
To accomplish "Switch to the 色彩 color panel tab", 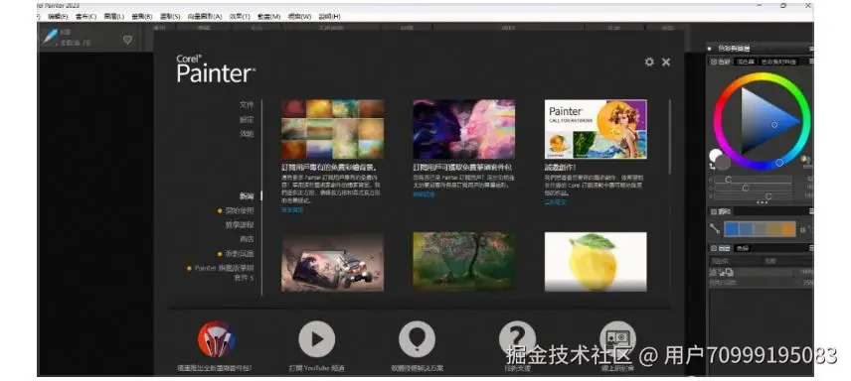I will pos(722,62).
